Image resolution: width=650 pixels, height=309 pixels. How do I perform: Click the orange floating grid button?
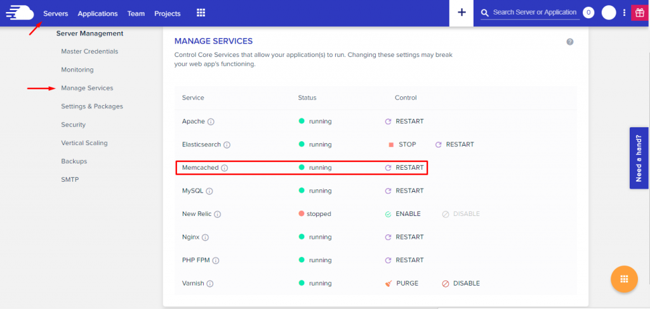pos(625,279)
